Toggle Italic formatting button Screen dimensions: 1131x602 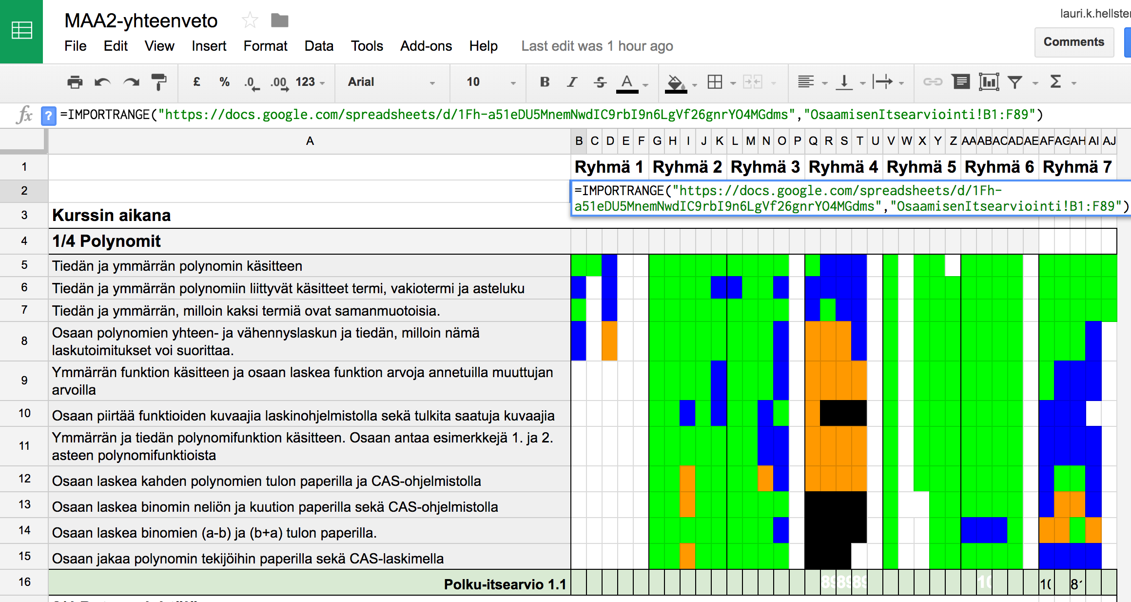(572, 82)
